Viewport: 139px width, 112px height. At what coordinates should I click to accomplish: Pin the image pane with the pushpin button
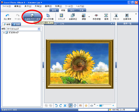point(111,24)
